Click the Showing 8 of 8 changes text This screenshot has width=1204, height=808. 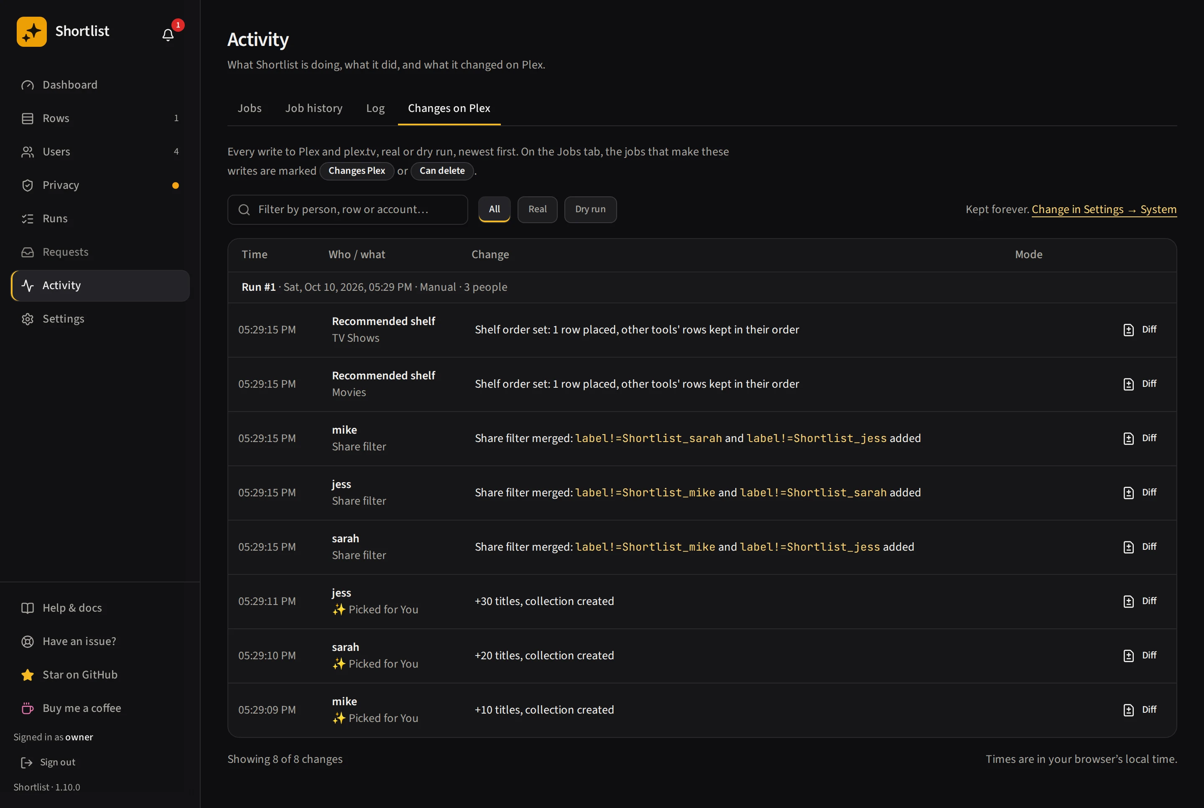(x=285, y=759)
